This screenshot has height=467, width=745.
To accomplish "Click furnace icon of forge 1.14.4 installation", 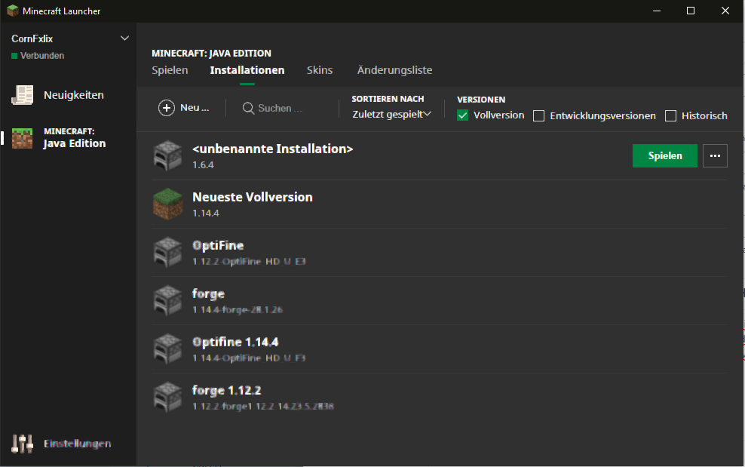I will coord(167,300).
